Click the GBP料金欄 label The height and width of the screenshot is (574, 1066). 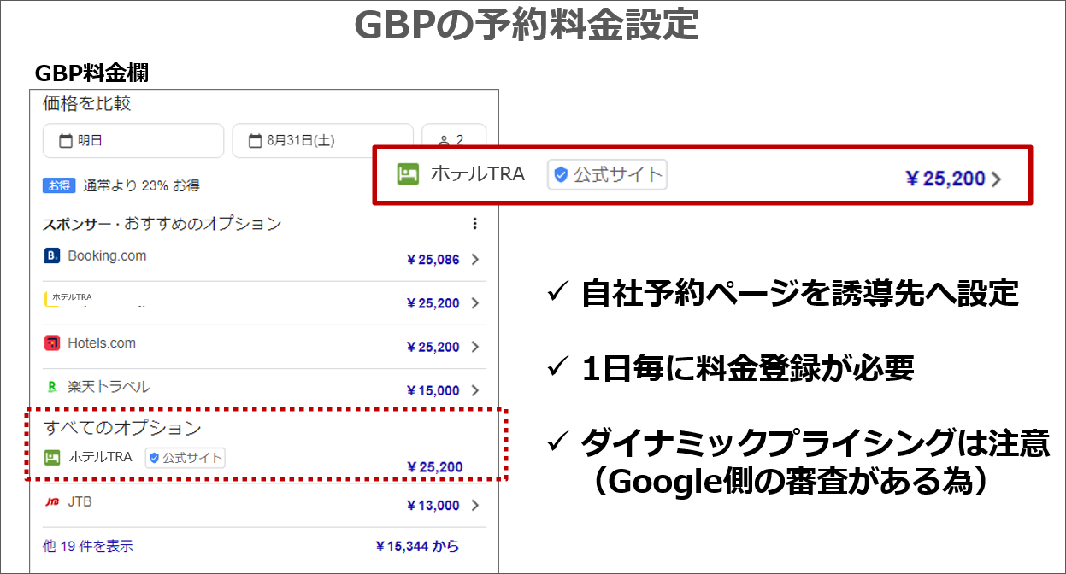click(91, 73)
